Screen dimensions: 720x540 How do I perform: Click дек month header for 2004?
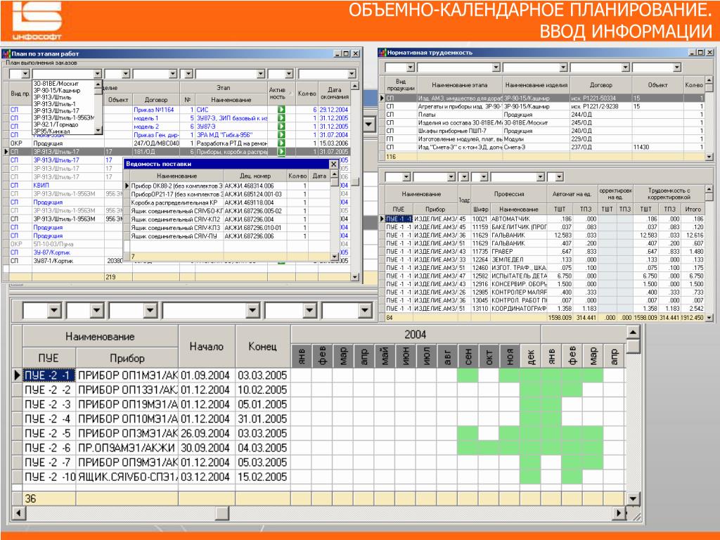pos(531,356)
